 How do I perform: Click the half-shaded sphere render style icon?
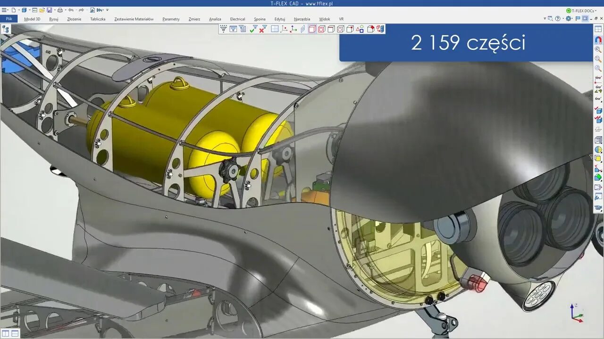coord(598,149)
